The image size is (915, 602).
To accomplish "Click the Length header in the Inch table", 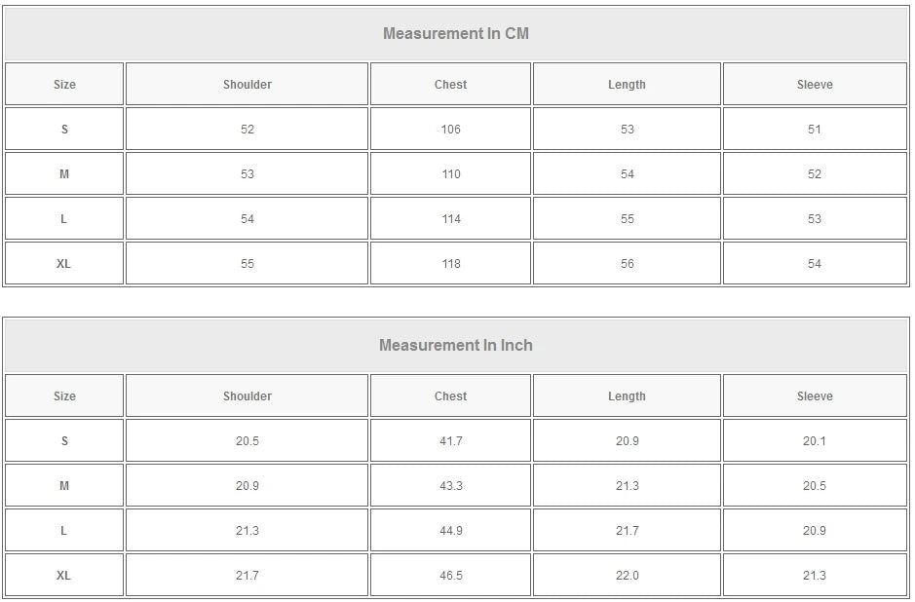I will [627, 396].
